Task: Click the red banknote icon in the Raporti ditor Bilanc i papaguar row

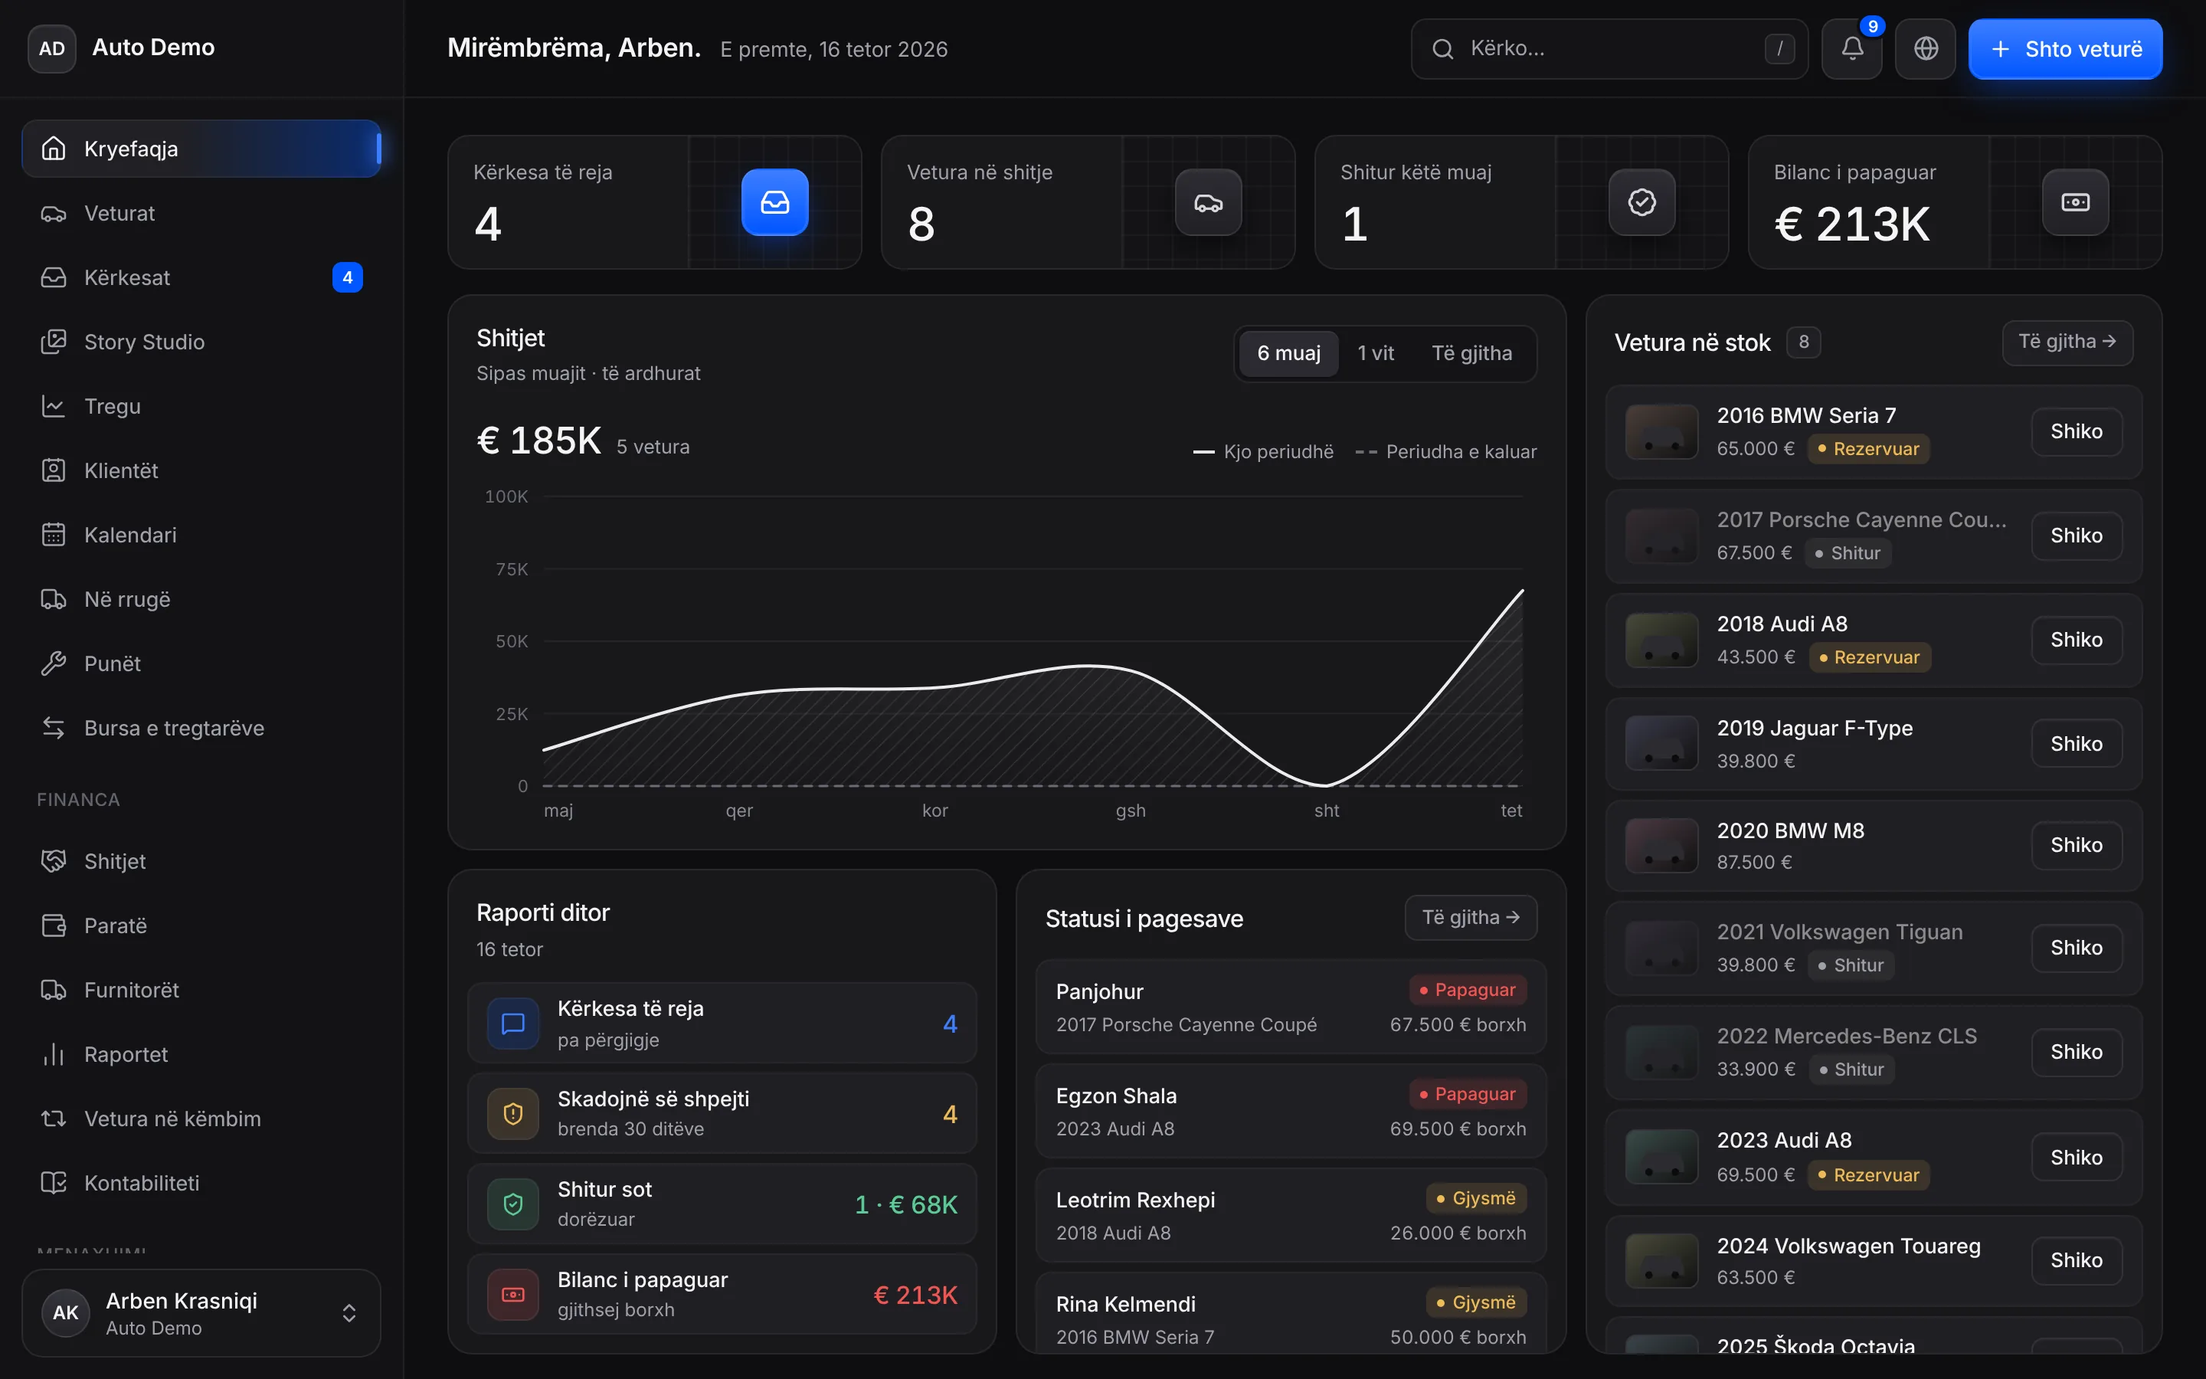Action: point(513,1294)
